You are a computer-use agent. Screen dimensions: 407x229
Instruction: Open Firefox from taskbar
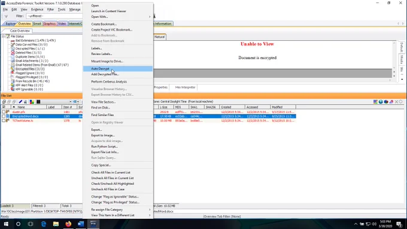click(x=68, y=224)
